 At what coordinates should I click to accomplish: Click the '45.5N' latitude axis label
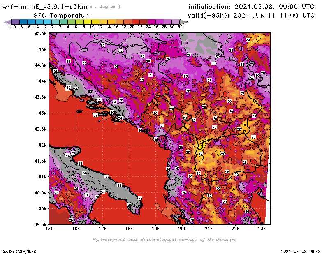41,33
